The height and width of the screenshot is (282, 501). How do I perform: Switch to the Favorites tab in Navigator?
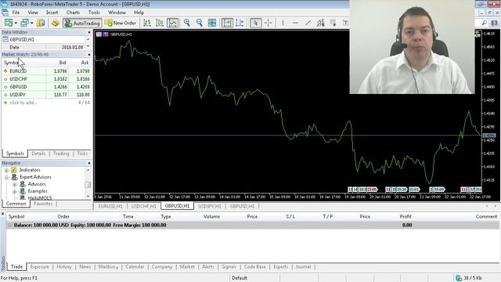click(x=43, y=204)
